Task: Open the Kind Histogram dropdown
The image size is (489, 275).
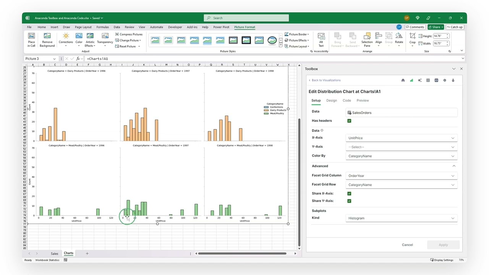Action: pyautogui.click(x=402, y=218)
